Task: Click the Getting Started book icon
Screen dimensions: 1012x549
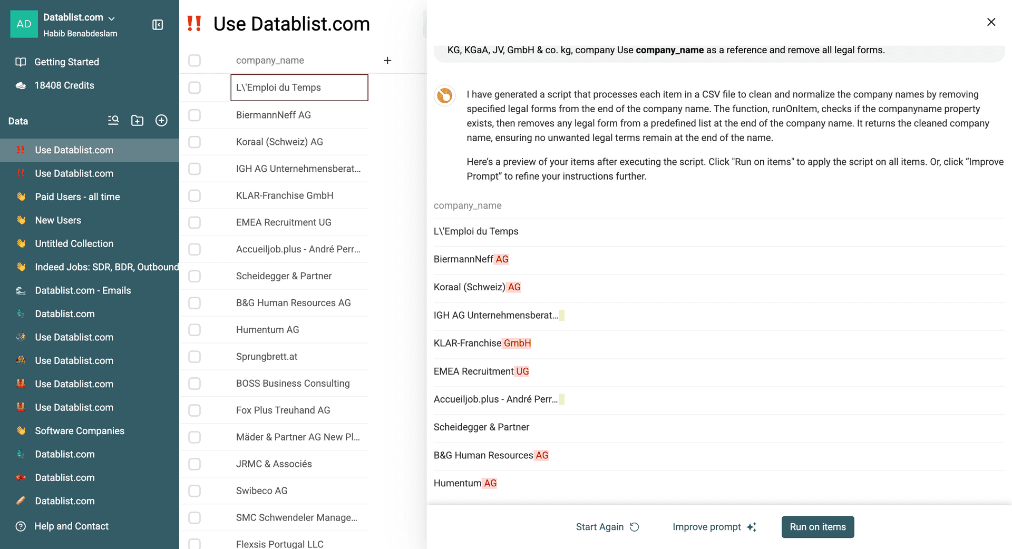Action: coord(21,62)
